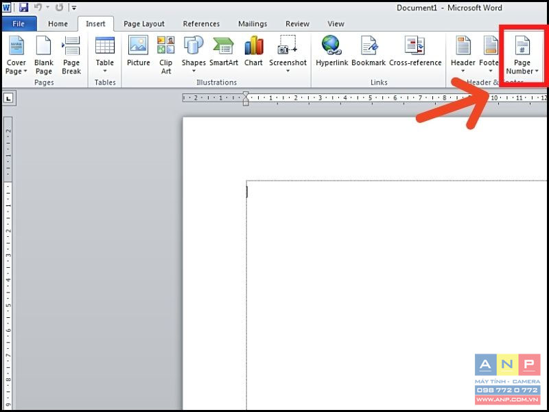The height and width of the screenshot is (412, 549).
Task: Open the Page Number dropdown
Action: pyautogui.click(x=522, y=55)
